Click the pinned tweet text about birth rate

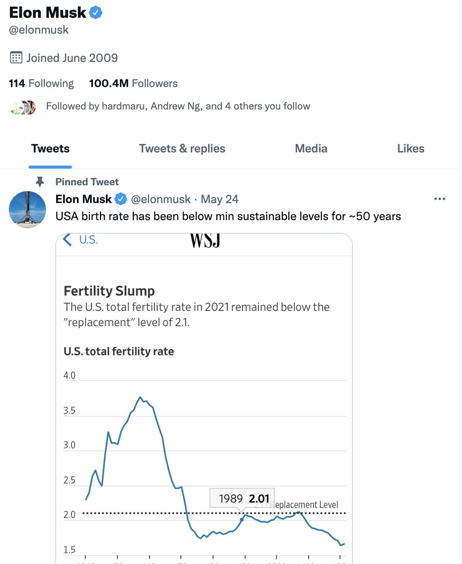click(x=228, y=216)
